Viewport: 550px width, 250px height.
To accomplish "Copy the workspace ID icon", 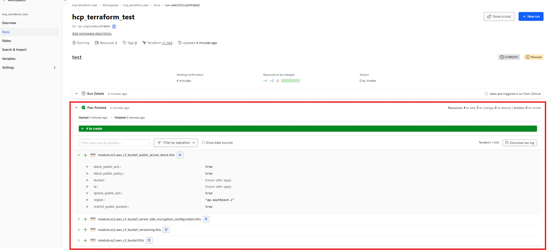I will point(114,26).
